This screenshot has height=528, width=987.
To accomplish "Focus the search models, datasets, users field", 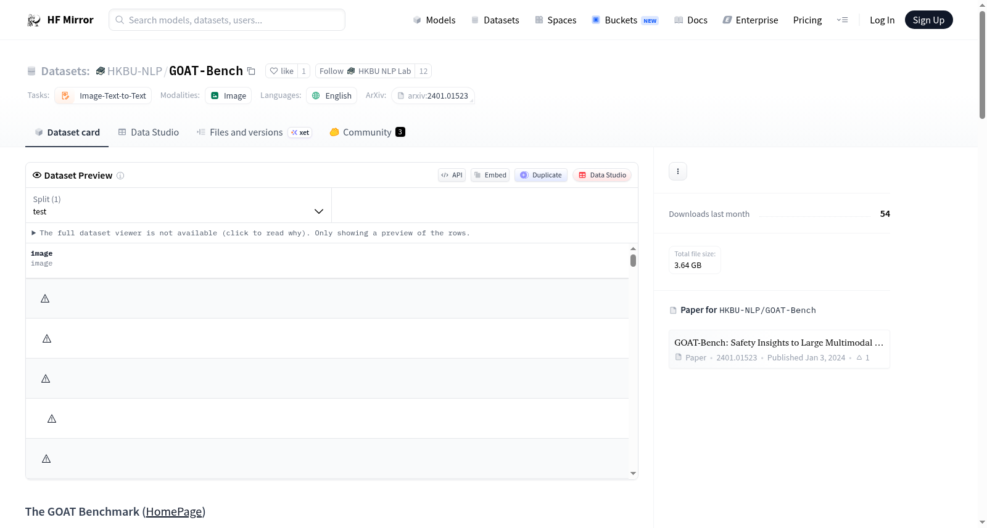I will (x=227, y=20).
